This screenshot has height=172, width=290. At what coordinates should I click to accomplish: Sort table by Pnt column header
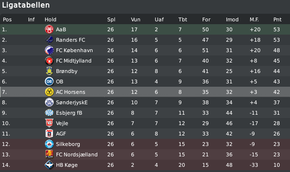point(277,19)
